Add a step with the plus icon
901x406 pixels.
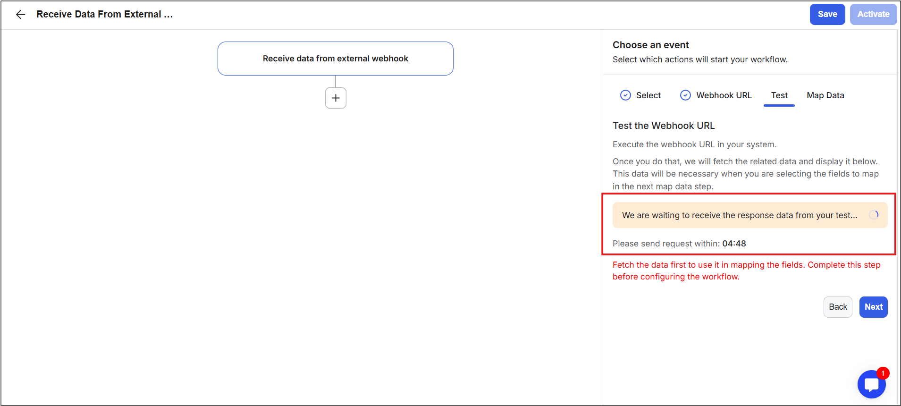pyautogui.click(x=336, y=98)
